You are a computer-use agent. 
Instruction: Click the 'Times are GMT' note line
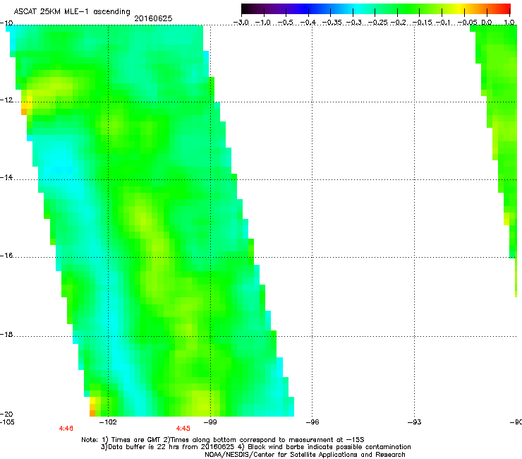pyautogui.click(x=223, y=440)
